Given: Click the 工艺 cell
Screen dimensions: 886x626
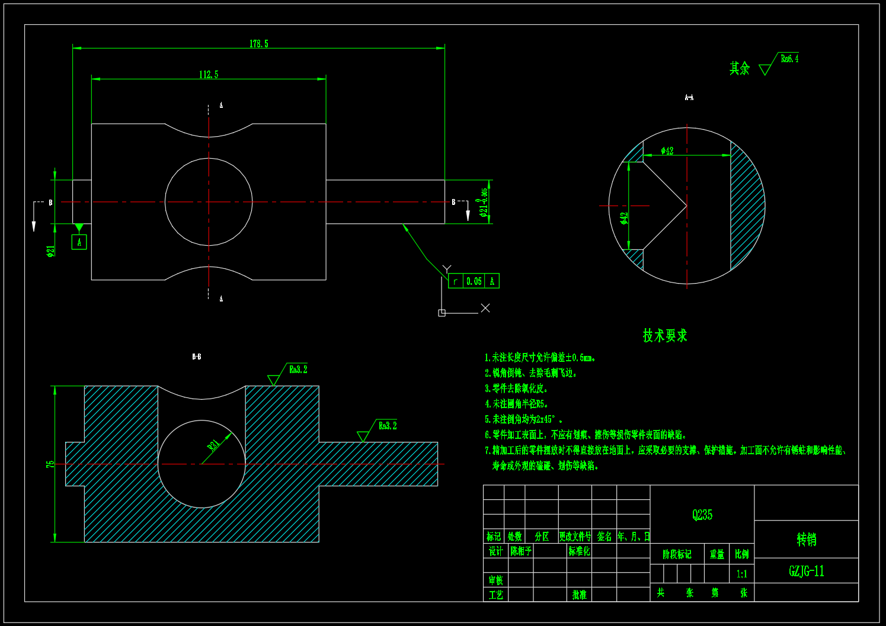Looking at the screenshot, I should (495, 595).
